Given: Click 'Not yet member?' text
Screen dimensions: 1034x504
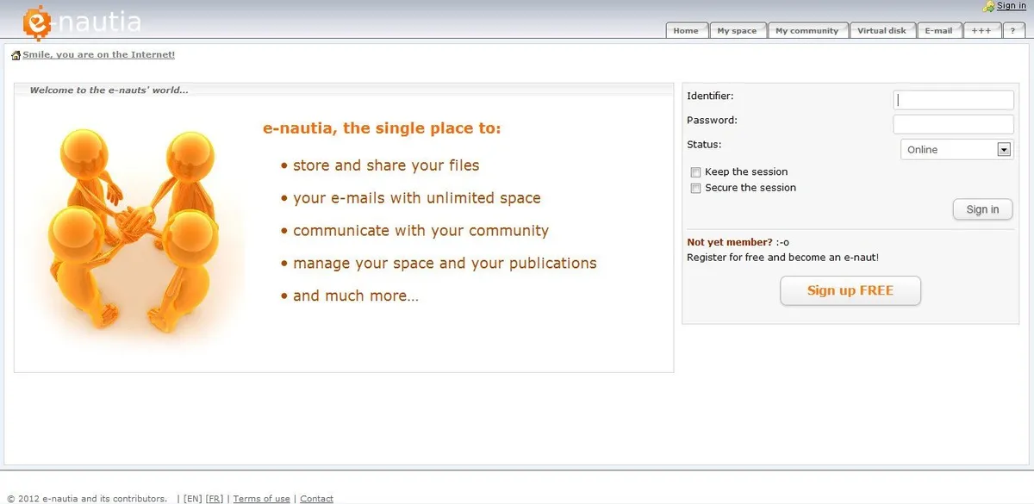Looking at the screenshot, I should point(730,243).
